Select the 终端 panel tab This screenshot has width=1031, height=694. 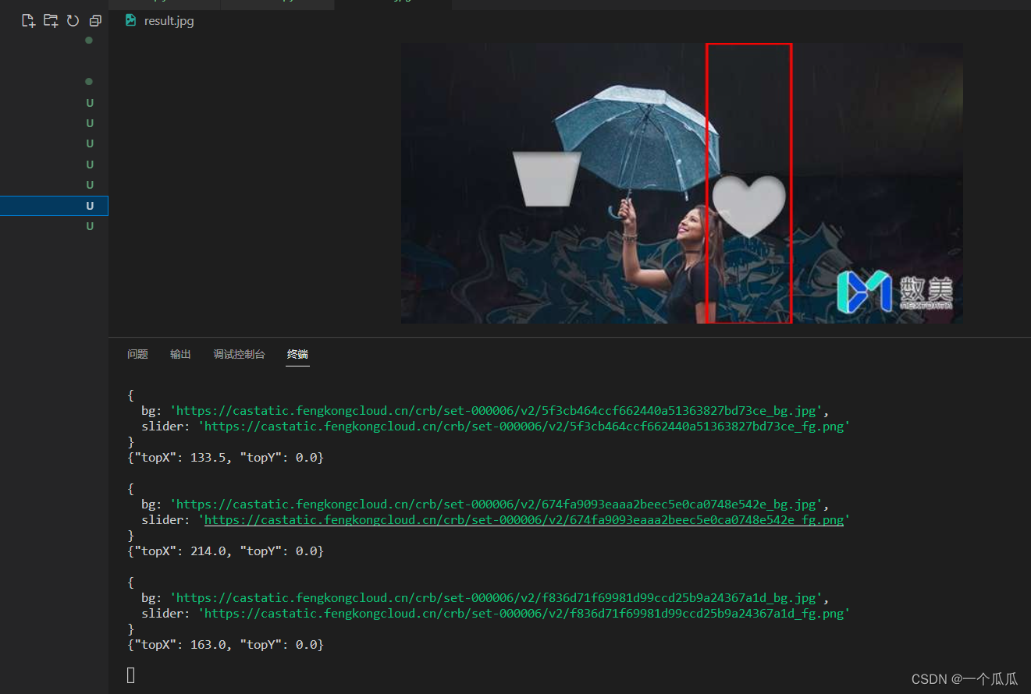tap(297, 354)
